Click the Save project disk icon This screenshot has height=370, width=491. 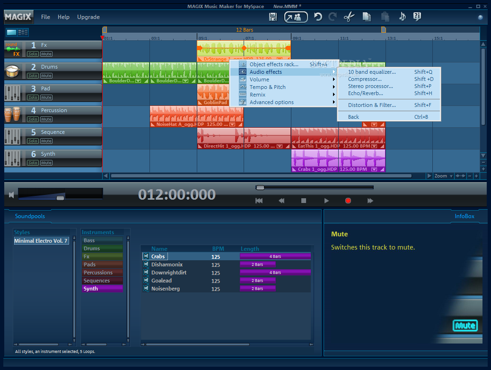pos(273,17)
